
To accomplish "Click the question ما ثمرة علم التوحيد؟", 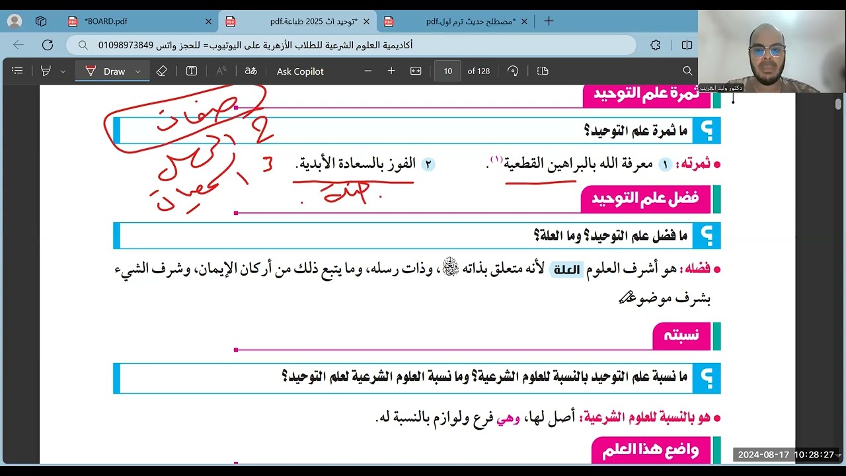I will 635,131.
